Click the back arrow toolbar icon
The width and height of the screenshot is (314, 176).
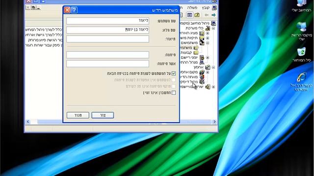tap(206, 15)
